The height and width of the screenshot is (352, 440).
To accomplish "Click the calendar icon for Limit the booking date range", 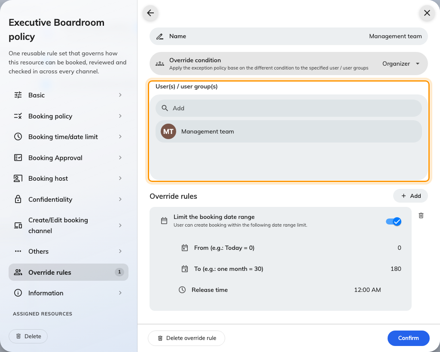I will 164,221.
